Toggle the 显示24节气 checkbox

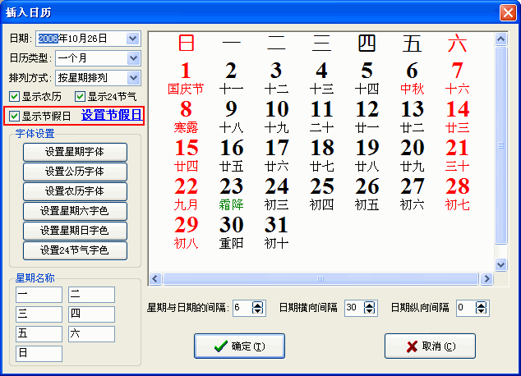point(81,97)
